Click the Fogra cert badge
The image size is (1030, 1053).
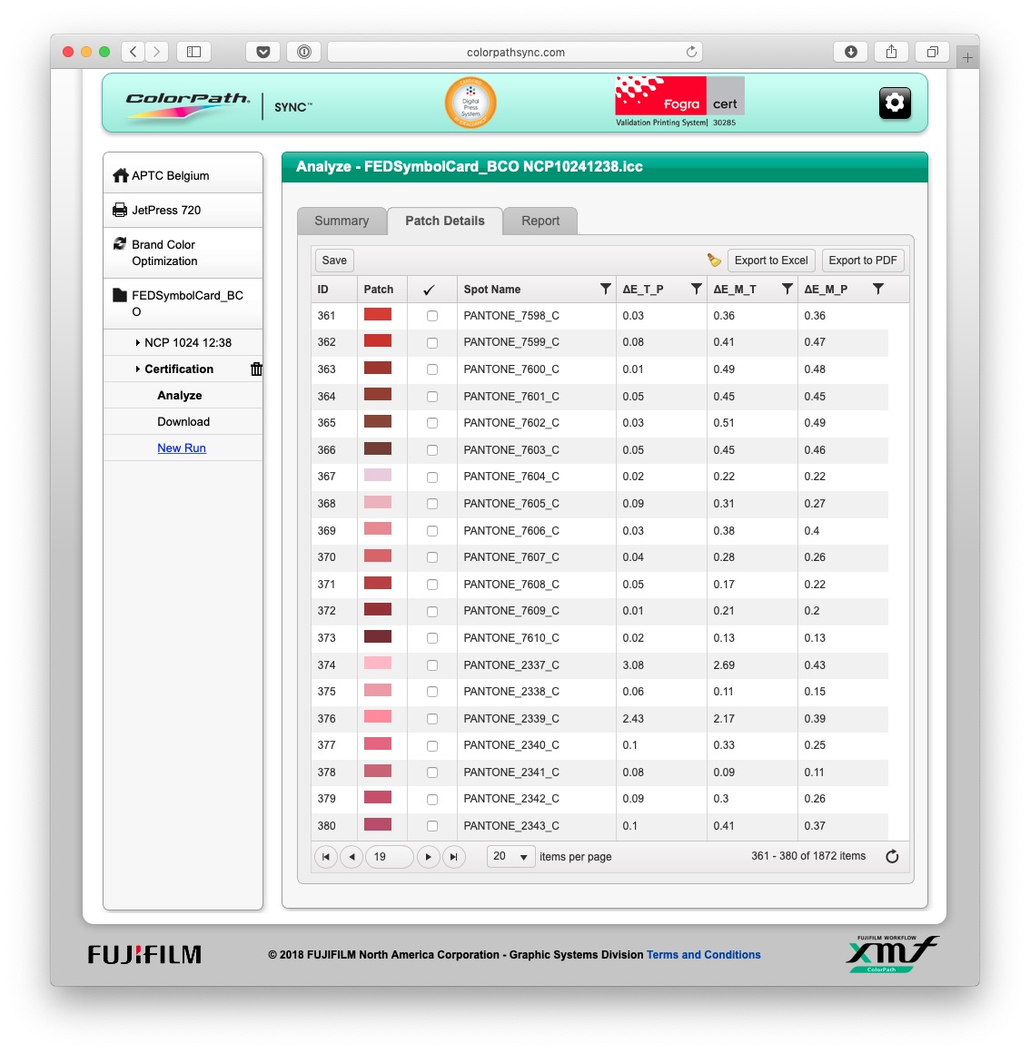[x=679, y=102]
